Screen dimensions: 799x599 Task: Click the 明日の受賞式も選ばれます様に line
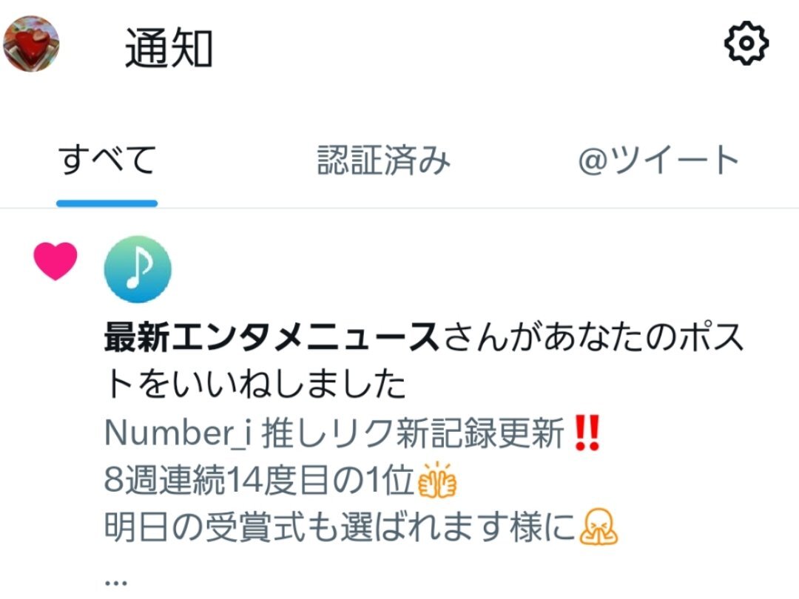pos(340,527)
